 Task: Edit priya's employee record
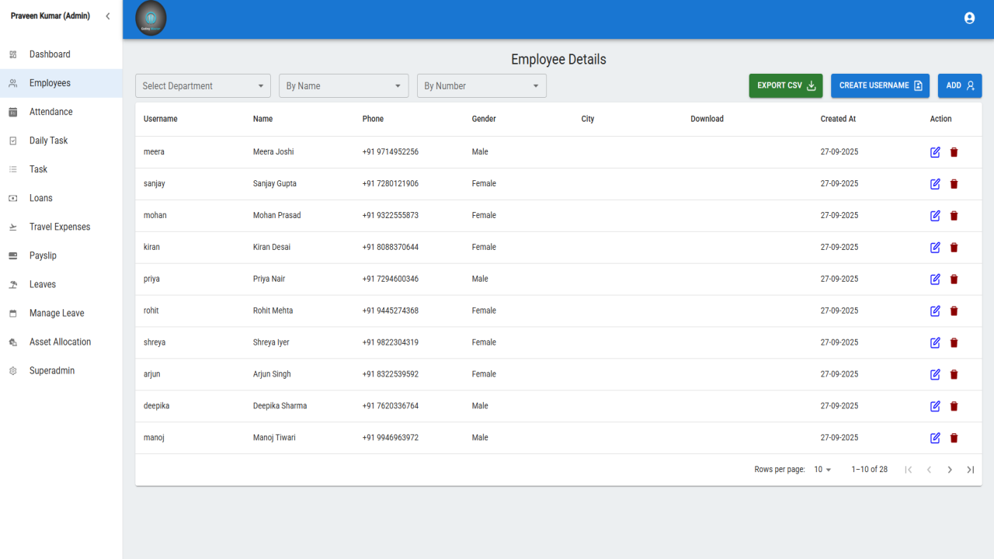point(935,279)
